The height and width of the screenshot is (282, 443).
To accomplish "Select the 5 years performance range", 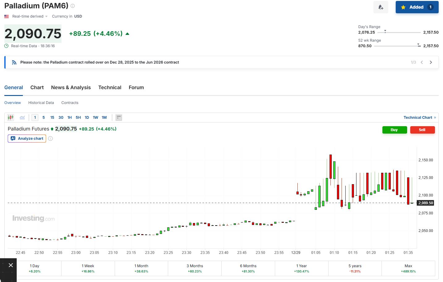I will (x=355, y=268).
